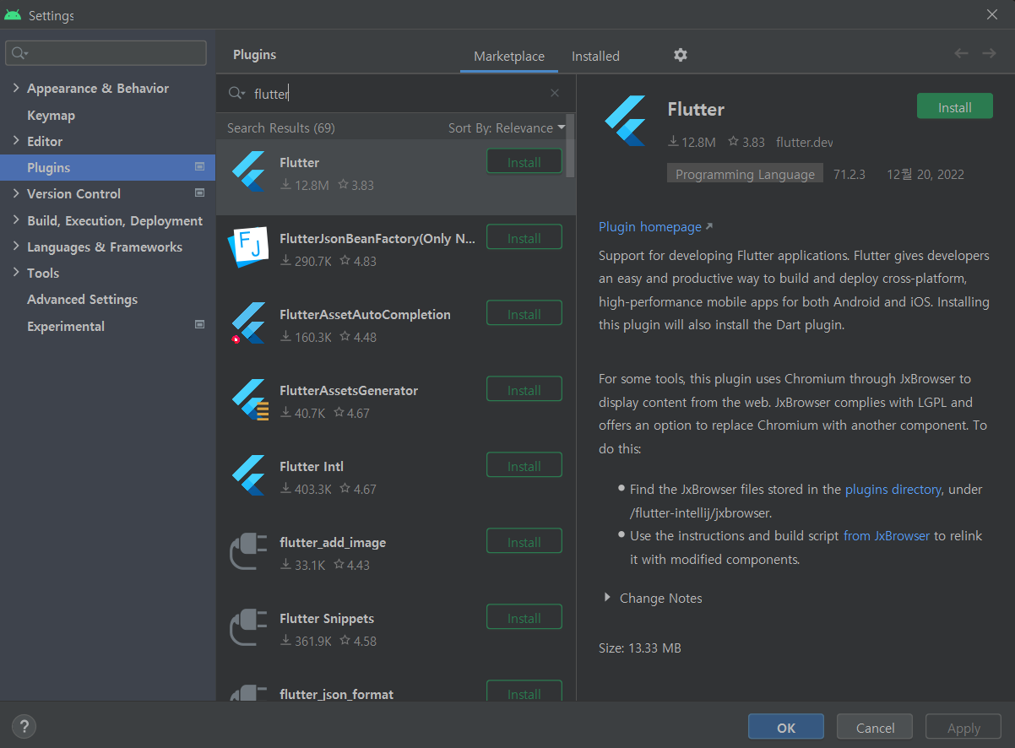Install the flutter_json_format plugin
Image resolution: width=1015 pixels, height=748 pixels.
(524, 692)
